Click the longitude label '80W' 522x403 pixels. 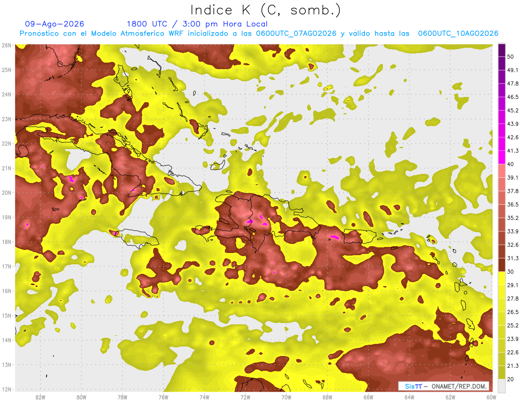coord(81,397)
